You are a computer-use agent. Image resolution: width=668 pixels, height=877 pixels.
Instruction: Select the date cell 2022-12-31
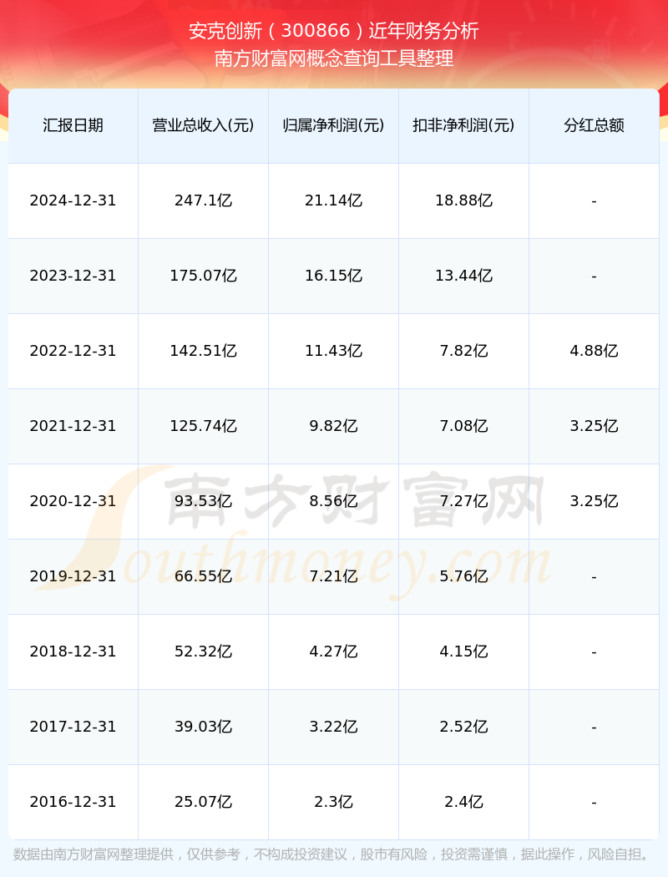click(73, 351)
